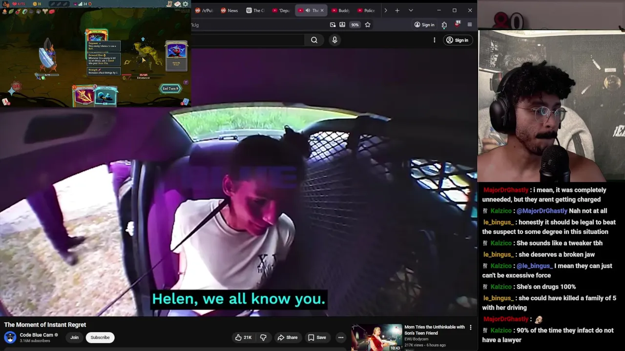Click the YouTube search input field
The width and height of the screenshot is (625, 351).
(249, 40)
